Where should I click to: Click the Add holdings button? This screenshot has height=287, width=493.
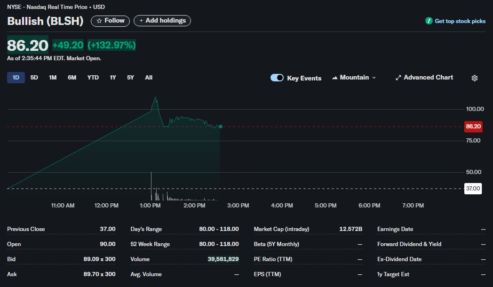[162, 21]
